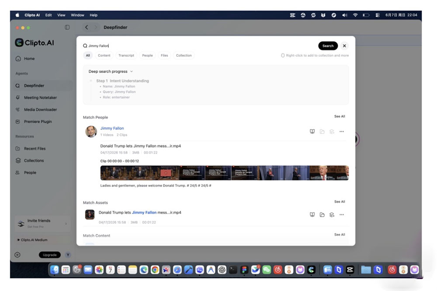Expand the Invite friends chevron
The width and height of the screenshot is (437, 291).
(66, 224)
